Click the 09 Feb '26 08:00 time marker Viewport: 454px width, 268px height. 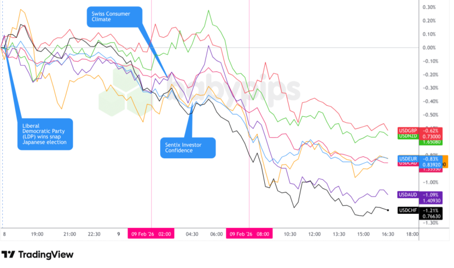(x=249, y=234)
